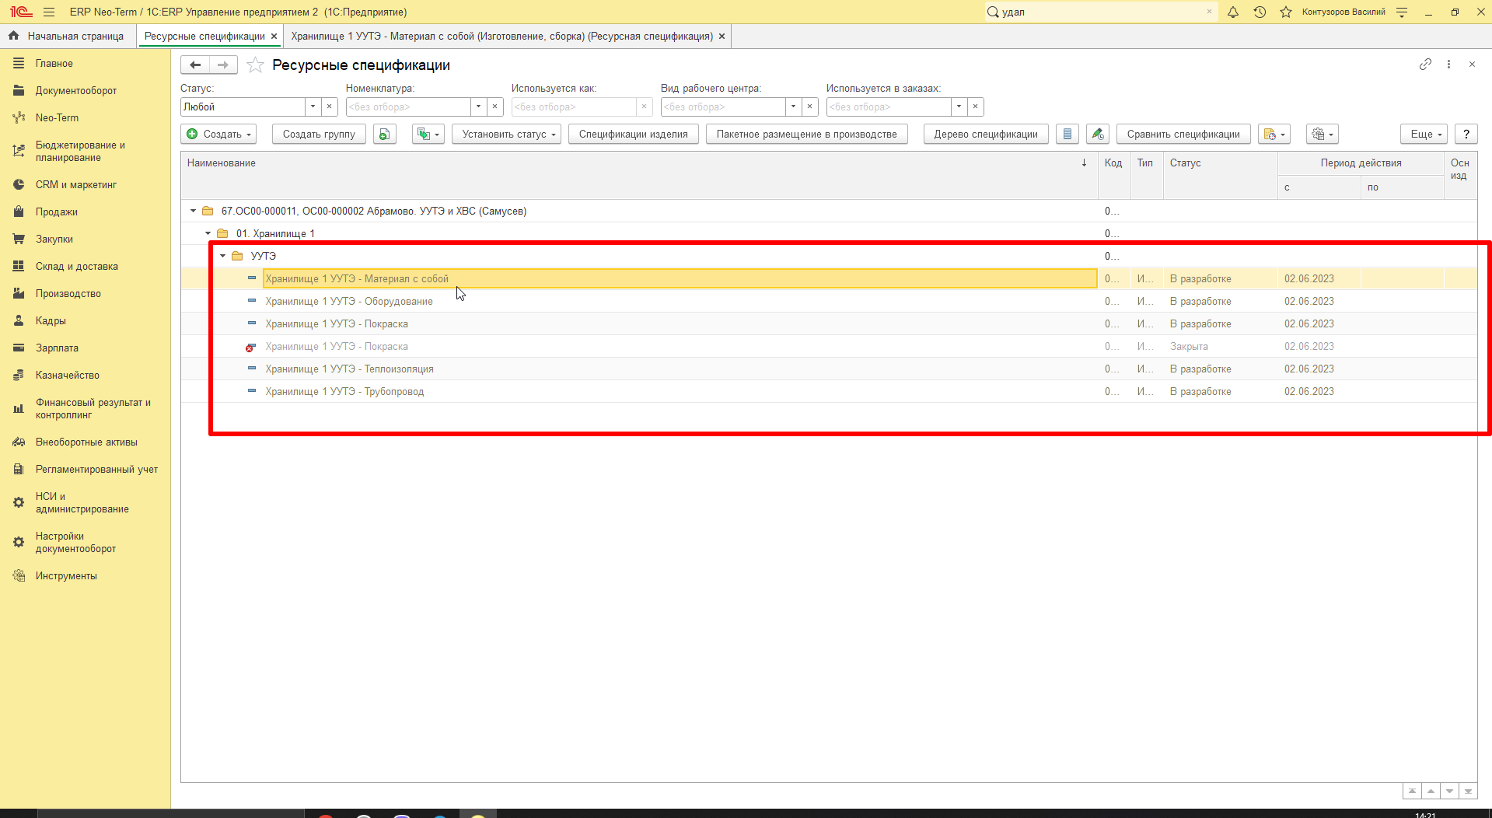Open the 1C main menu hamburger icon
The height and width of the screenshot is (818, 1492).
pos(49,12)
